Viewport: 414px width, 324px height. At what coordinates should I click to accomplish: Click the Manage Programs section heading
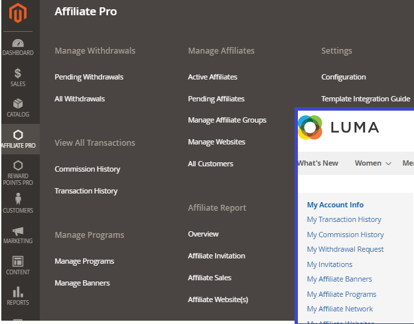pyautogui.click(x=90, y=235)
